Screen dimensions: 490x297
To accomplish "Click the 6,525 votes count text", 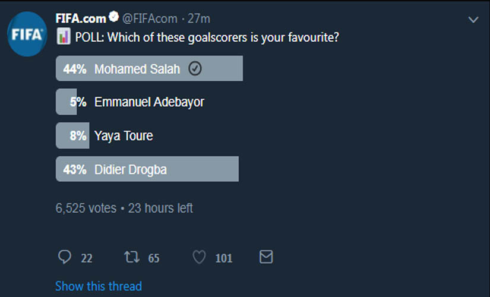I will coord(86,208).
